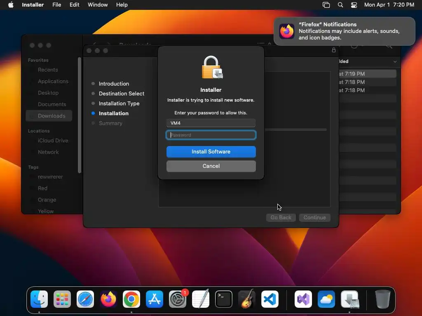Click the Continue button in Installer
Screen dimensions: 422x316
coord(314,217)
